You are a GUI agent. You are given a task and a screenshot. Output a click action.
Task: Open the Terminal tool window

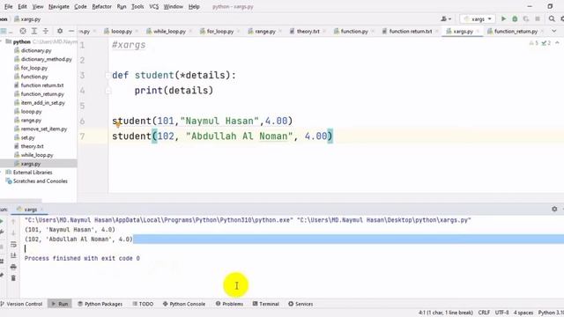pyautogui.click(x=266, y=304)
